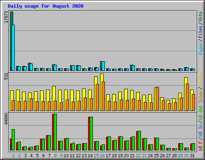The image size is (205, 160).
Task: Click the Pages legend label
Action: pos(201,49)
